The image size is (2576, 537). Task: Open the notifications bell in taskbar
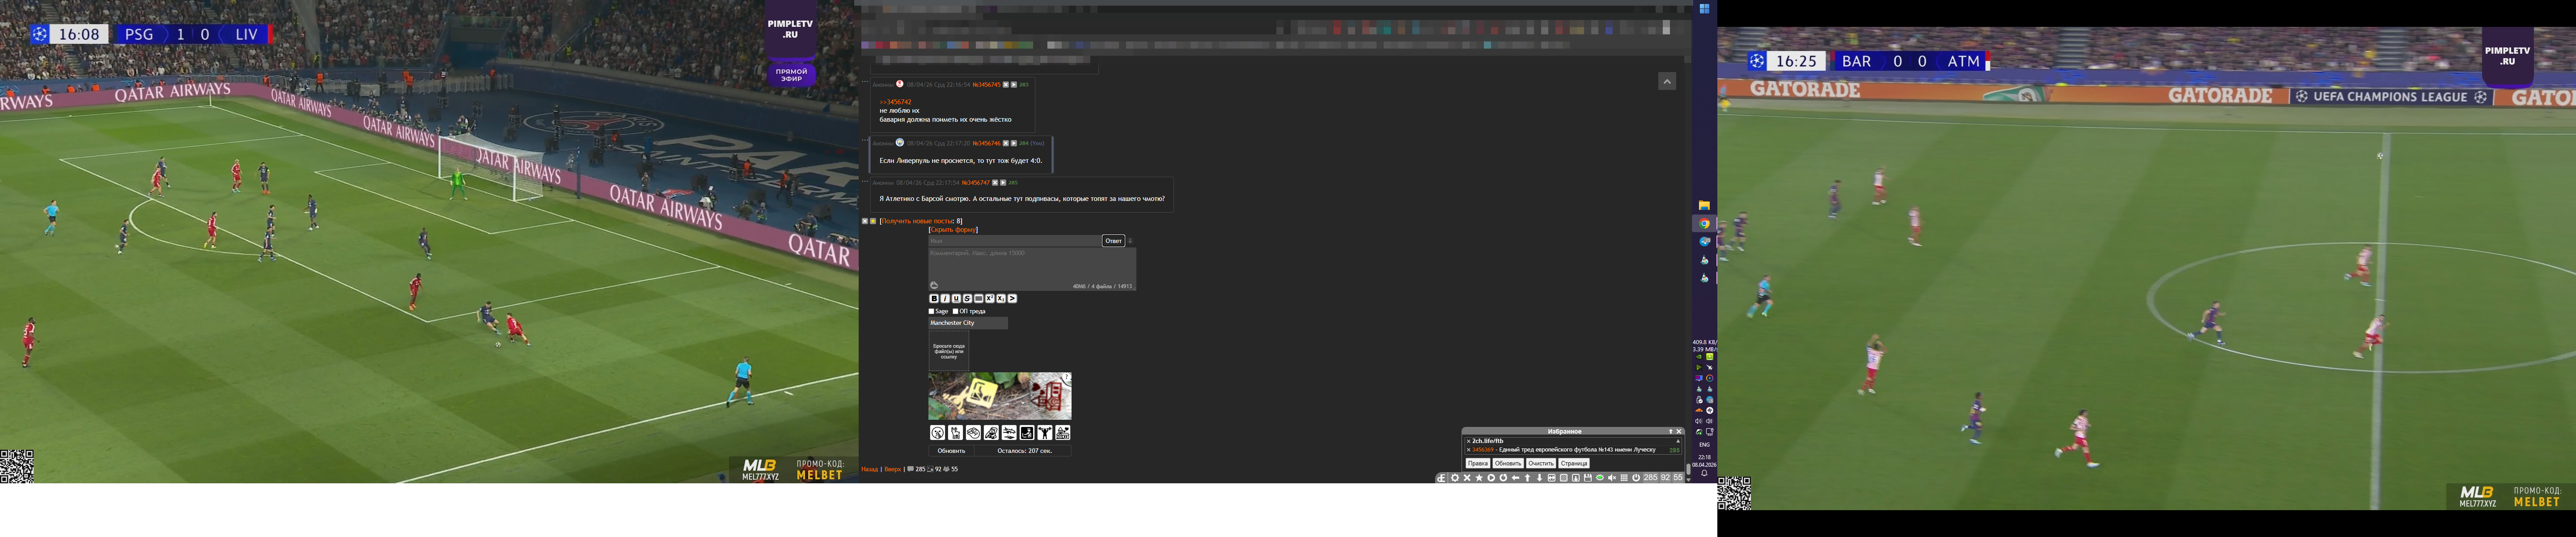[1704, 474]
